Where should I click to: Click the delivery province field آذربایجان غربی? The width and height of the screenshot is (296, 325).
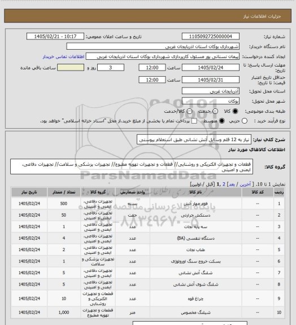pos(211,91)
